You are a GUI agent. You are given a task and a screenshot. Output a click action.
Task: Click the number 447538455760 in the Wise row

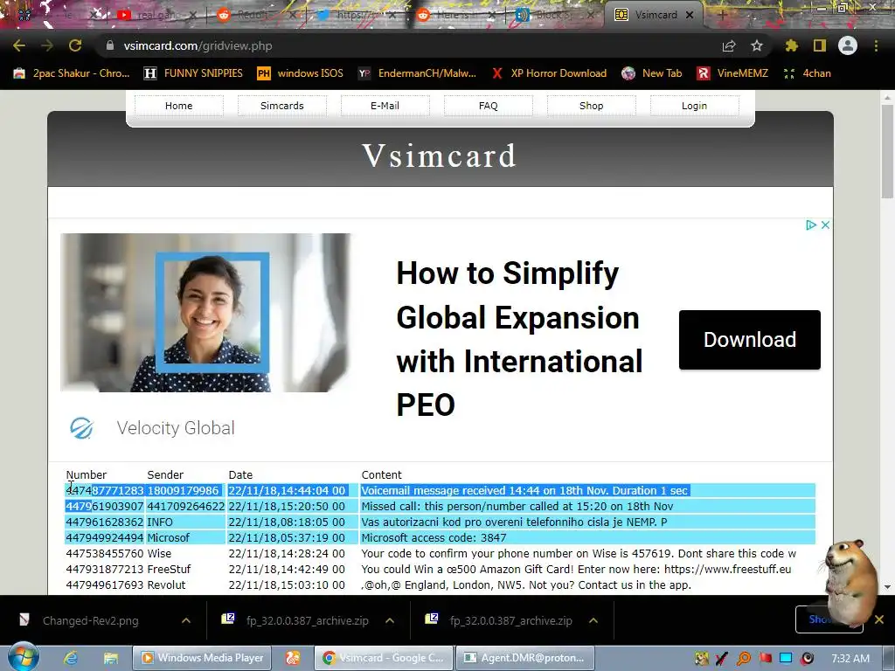[x=105, y=553]
